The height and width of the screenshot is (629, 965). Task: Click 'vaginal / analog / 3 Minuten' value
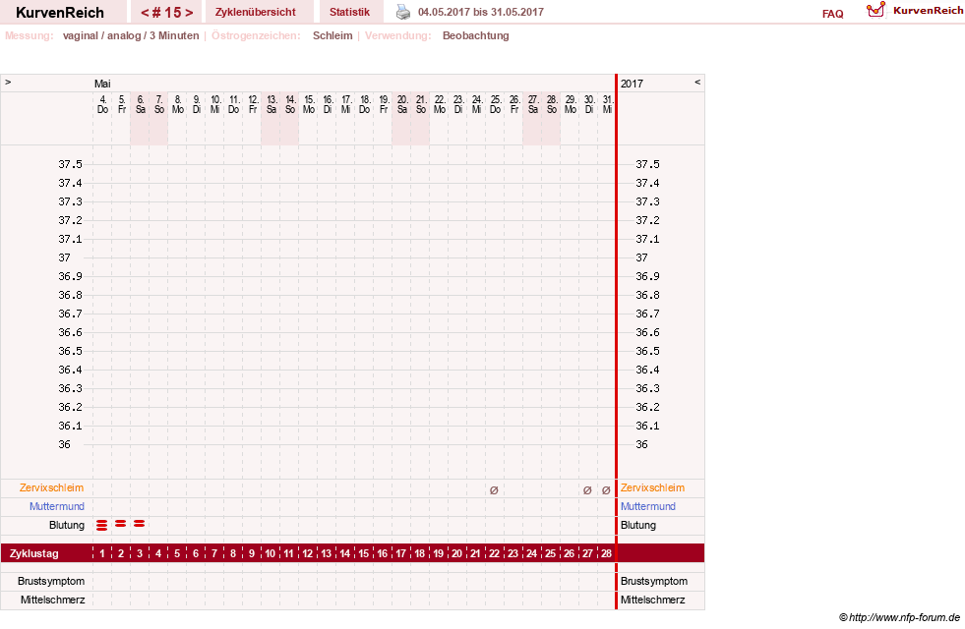131,35
